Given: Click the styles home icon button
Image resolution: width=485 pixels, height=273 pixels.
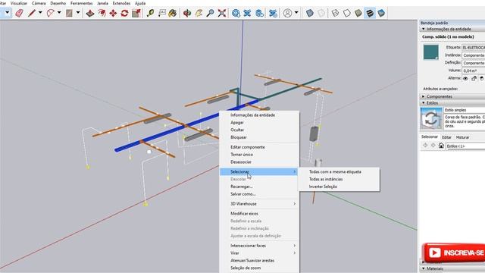Looking at the screenshot, I should pyautogui.click(x=441, y=146).
